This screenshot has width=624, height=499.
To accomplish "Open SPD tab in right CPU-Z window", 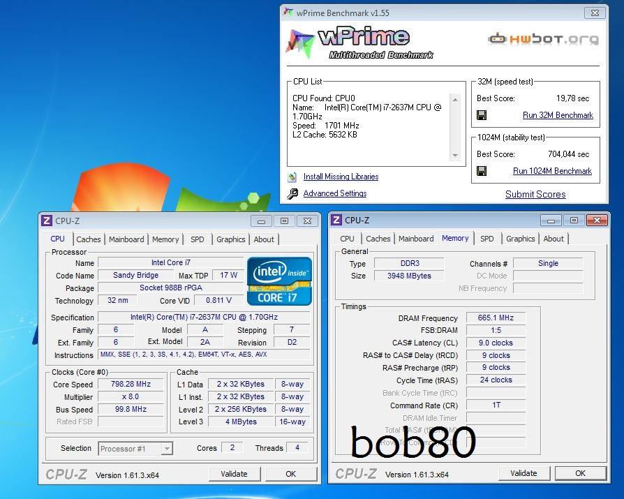I will [x=486, y=239].
